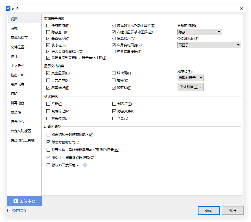This screenshot has width=251, height=222.
Task: Click the 确定 button to confirm
Action: point(209,210)
